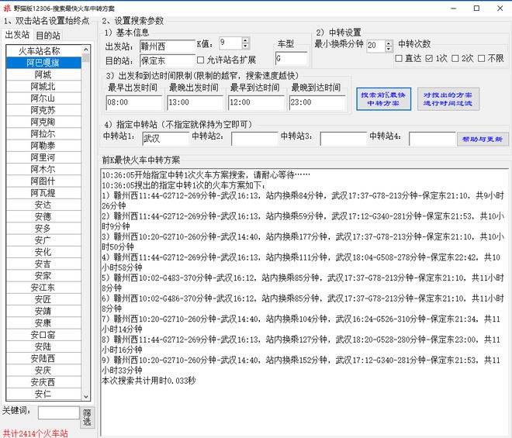
Task: Click the 火车站名称 column header
Action: click(x=43, y=51)
